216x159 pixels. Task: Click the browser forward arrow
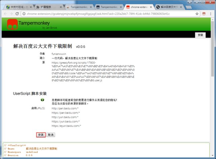pos(11,14)
